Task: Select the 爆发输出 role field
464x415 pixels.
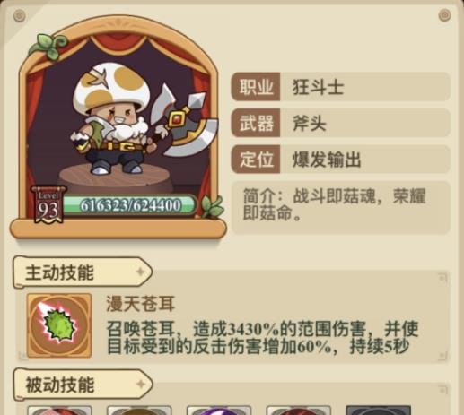Action: [x=365, y=160]
